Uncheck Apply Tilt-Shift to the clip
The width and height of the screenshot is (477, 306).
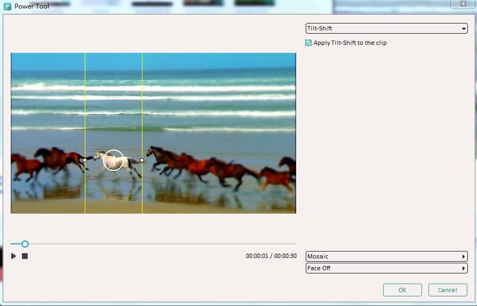tap(308, 43)
